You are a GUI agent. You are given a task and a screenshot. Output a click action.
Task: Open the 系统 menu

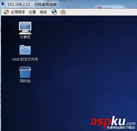pyautogui.click(x=43, y=12)
